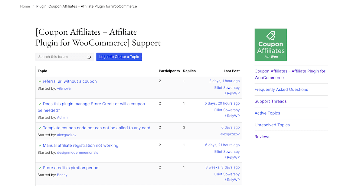This screenshot has width=363, height=186.
Task: Open topic 'Template coupon code not can not be aplied'
Action: 96,128
